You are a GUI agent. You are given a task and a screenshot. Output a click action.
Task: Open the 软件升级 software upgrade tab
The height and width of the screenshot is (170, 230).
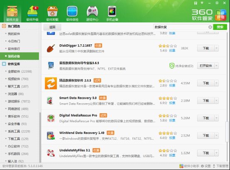pos(32,14)
